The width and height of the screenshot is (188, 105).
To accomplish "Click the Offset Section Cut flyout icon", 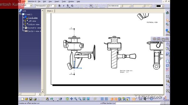I will tap(163, 39).
